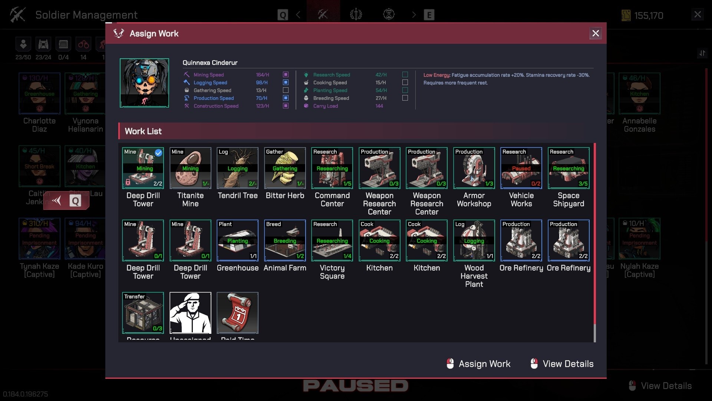Screen dimensions: 712x401
Task: Pick the second Ore Refinery tile
Action: click(568, 241)
